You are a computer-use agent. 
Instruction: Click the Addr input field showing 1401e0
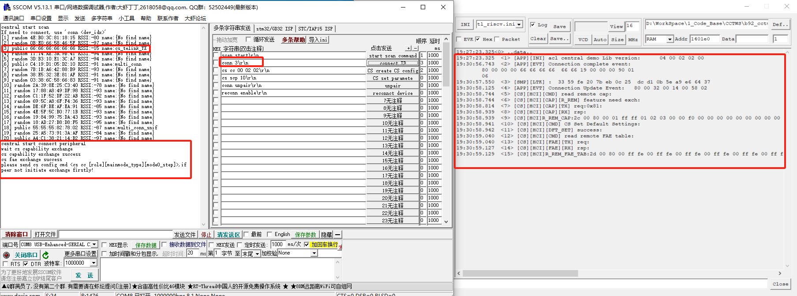point(704,39)
